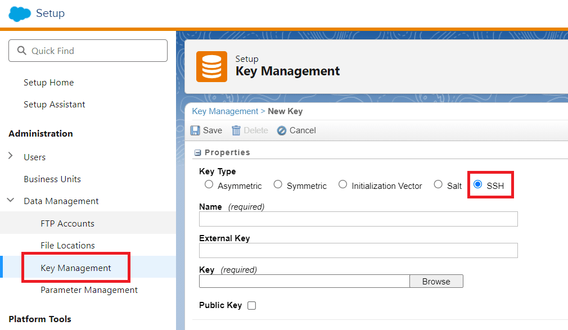
Task: Click the Properties section title
Action: tap(227, 152)
